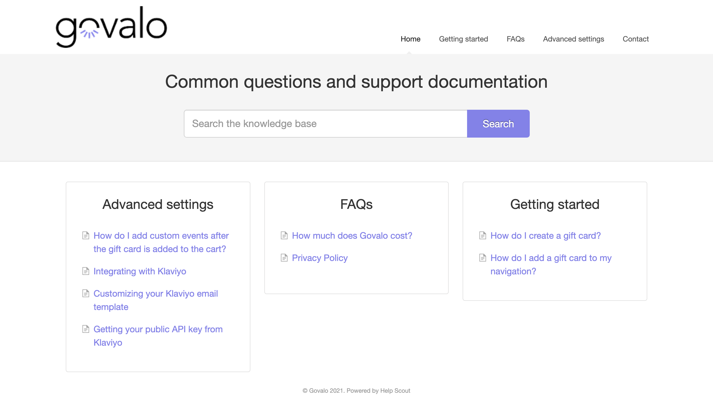Open FAQs in the top navigation

(515, 39)
